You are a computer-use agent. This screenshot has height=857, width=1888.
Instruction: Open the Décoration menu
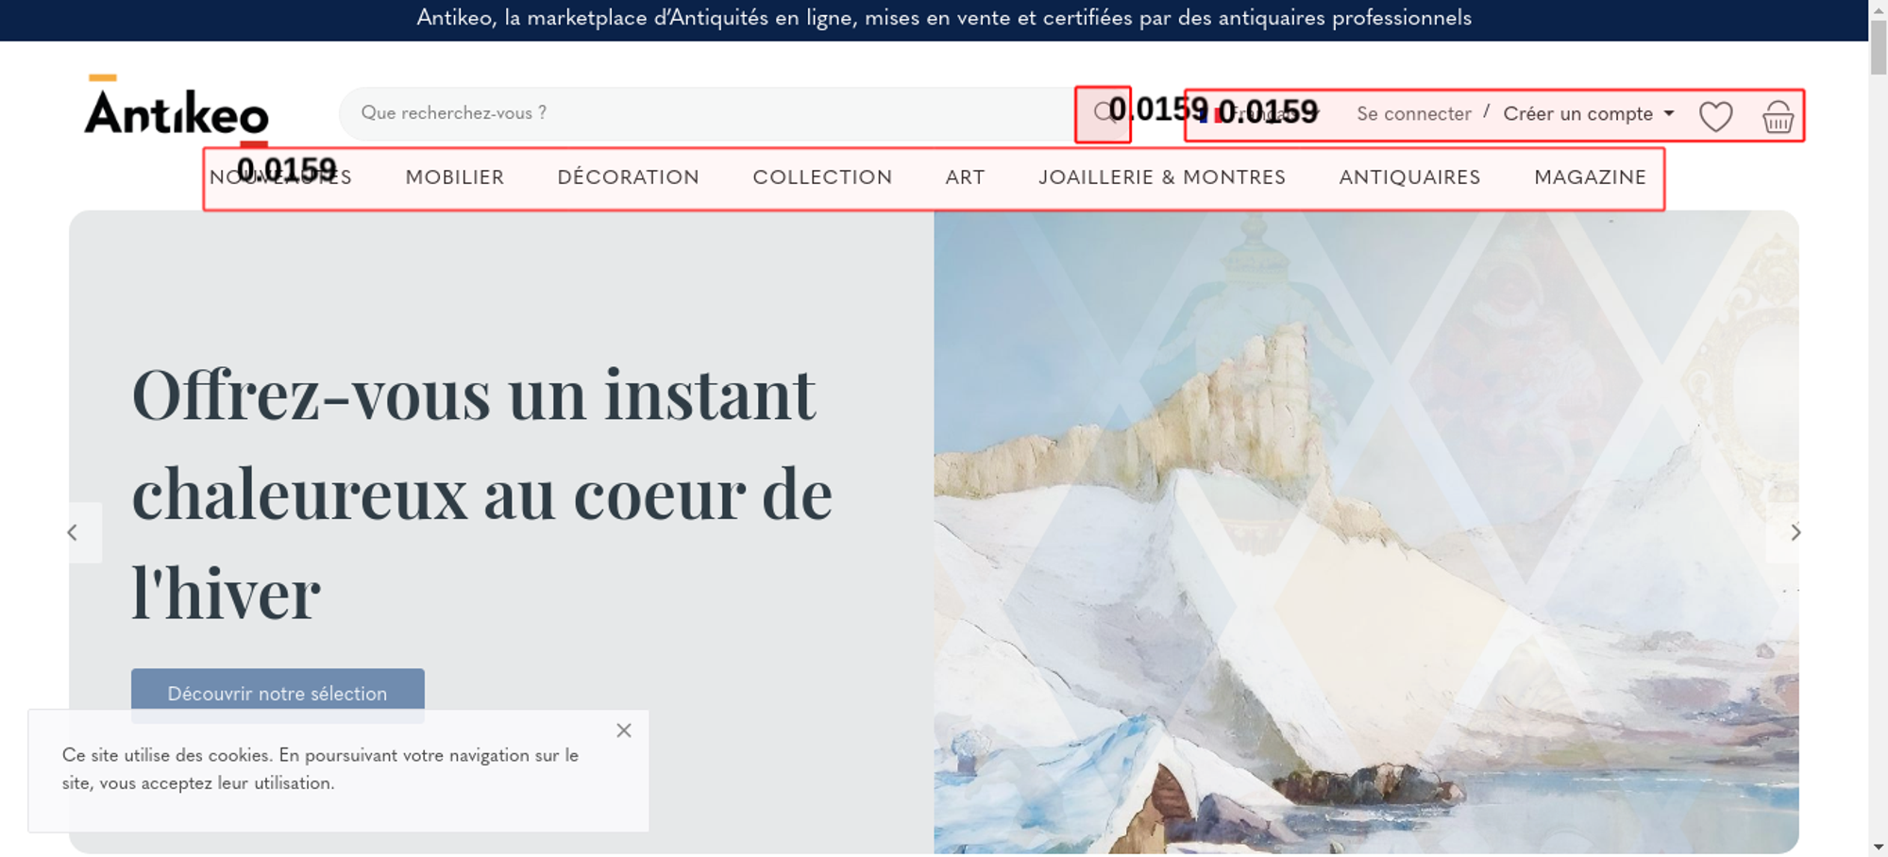629,177
